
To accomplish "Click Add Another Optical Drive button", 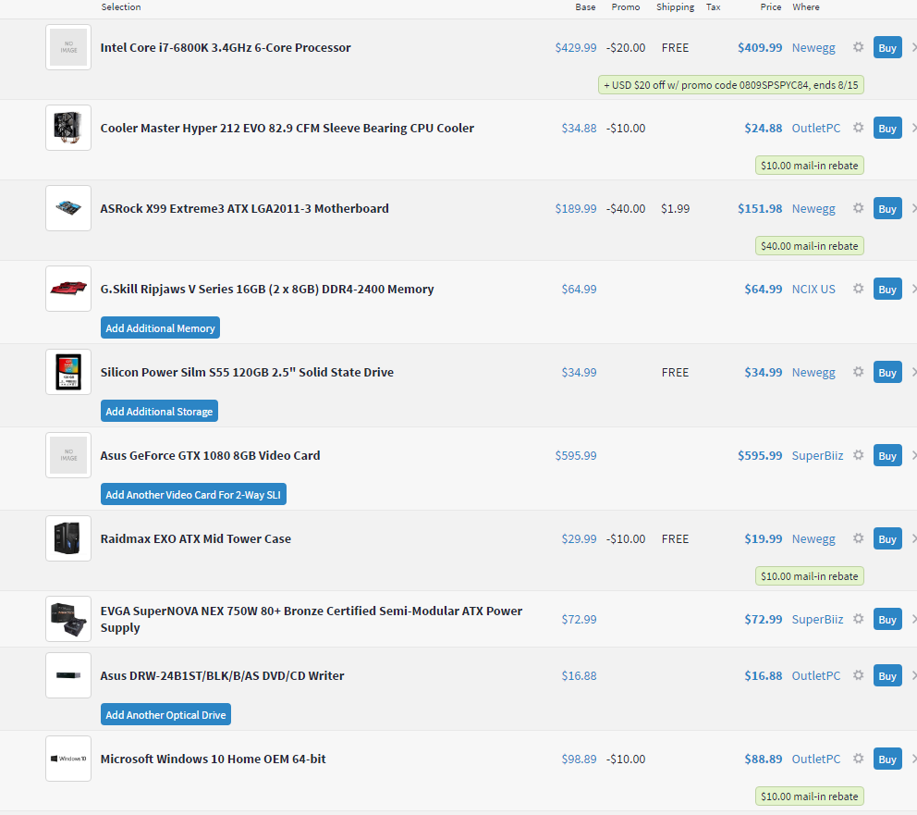I will tap(165, 715).
